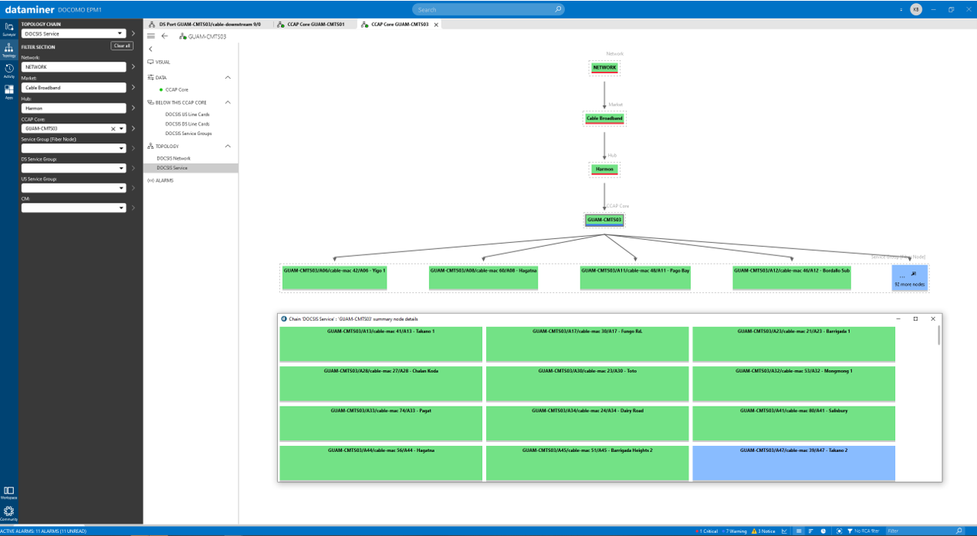
Task: Open the US Service Group dropdown
Action: [122, 188]
